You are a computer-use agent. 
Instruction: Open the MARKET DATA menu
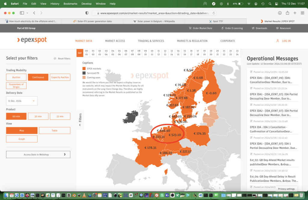(84, 41)
